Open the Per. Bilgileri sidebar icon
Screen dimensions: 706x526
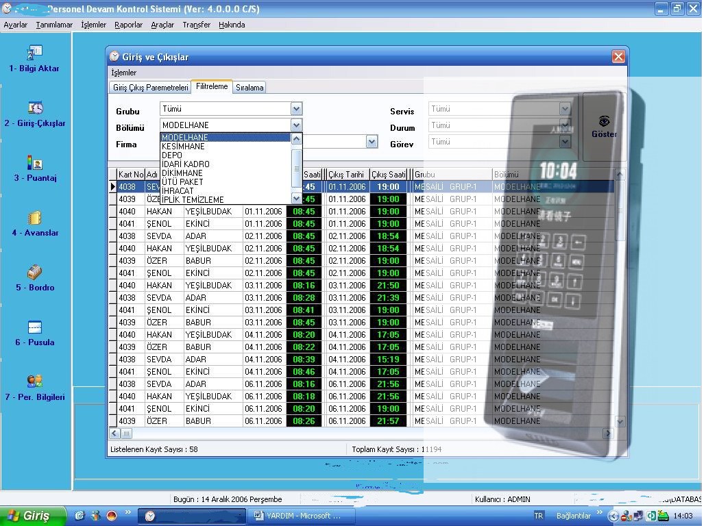35,381
